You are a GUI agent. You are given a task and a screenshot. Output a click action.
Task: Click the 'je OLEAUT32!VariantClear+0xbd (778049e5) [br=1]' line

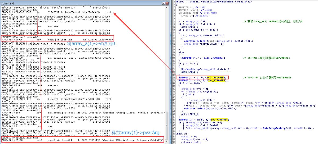point(57,12)
